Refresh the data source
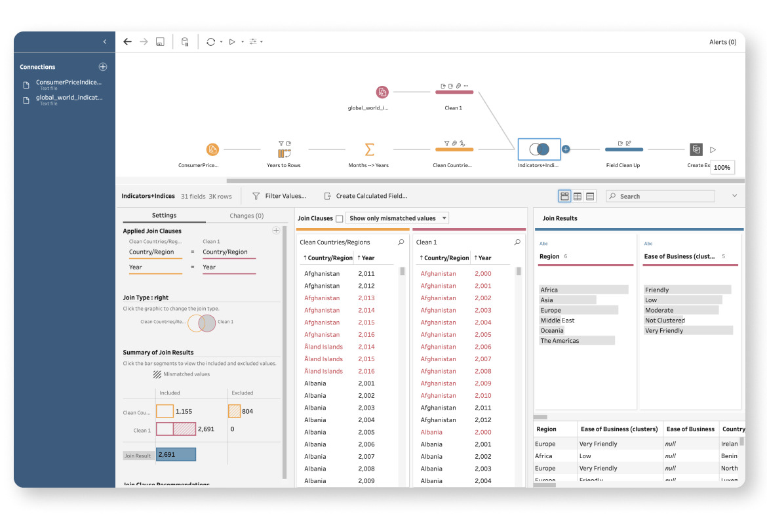This screenshot has width=767, height=525. [x=211, y=41]
